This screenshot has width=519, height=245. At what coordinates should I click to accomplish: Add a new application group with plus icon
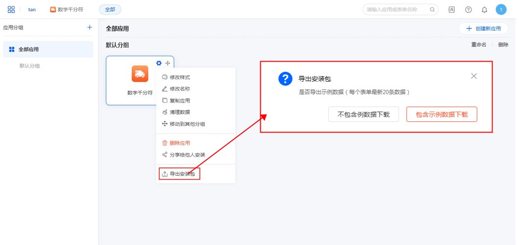89,27
